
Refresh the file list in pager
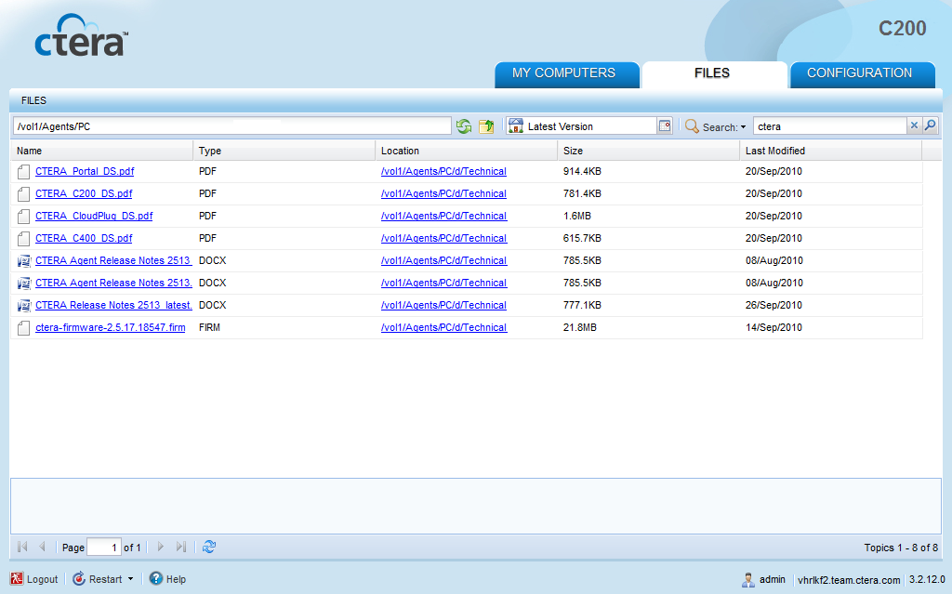(x=209, y=547)
